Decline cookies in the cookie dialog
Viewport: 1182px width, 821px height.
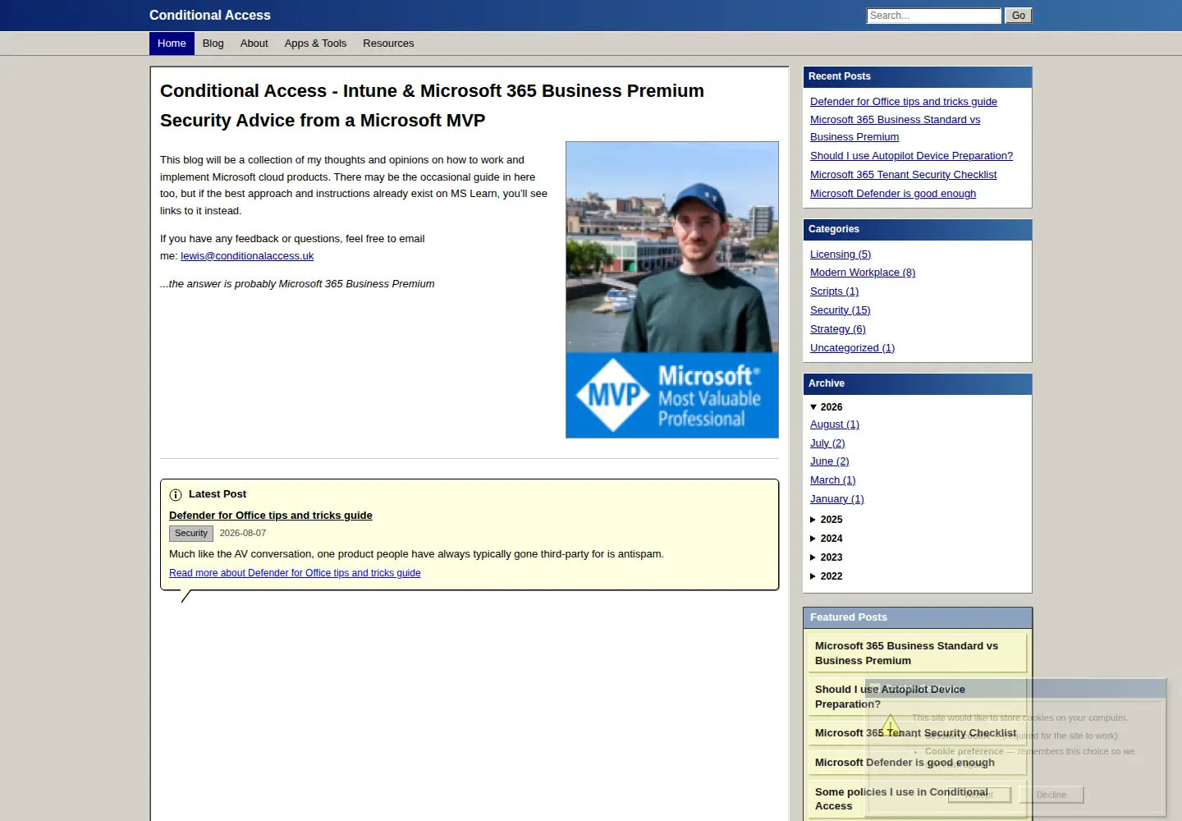point(1051,795)
